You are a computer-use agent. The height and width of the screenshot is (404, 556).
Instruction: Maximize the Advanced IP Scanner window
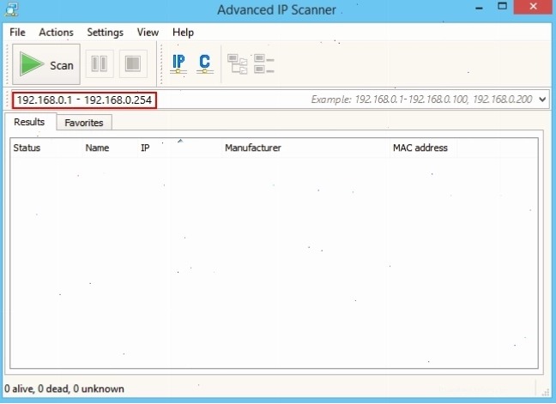[502, 6]
